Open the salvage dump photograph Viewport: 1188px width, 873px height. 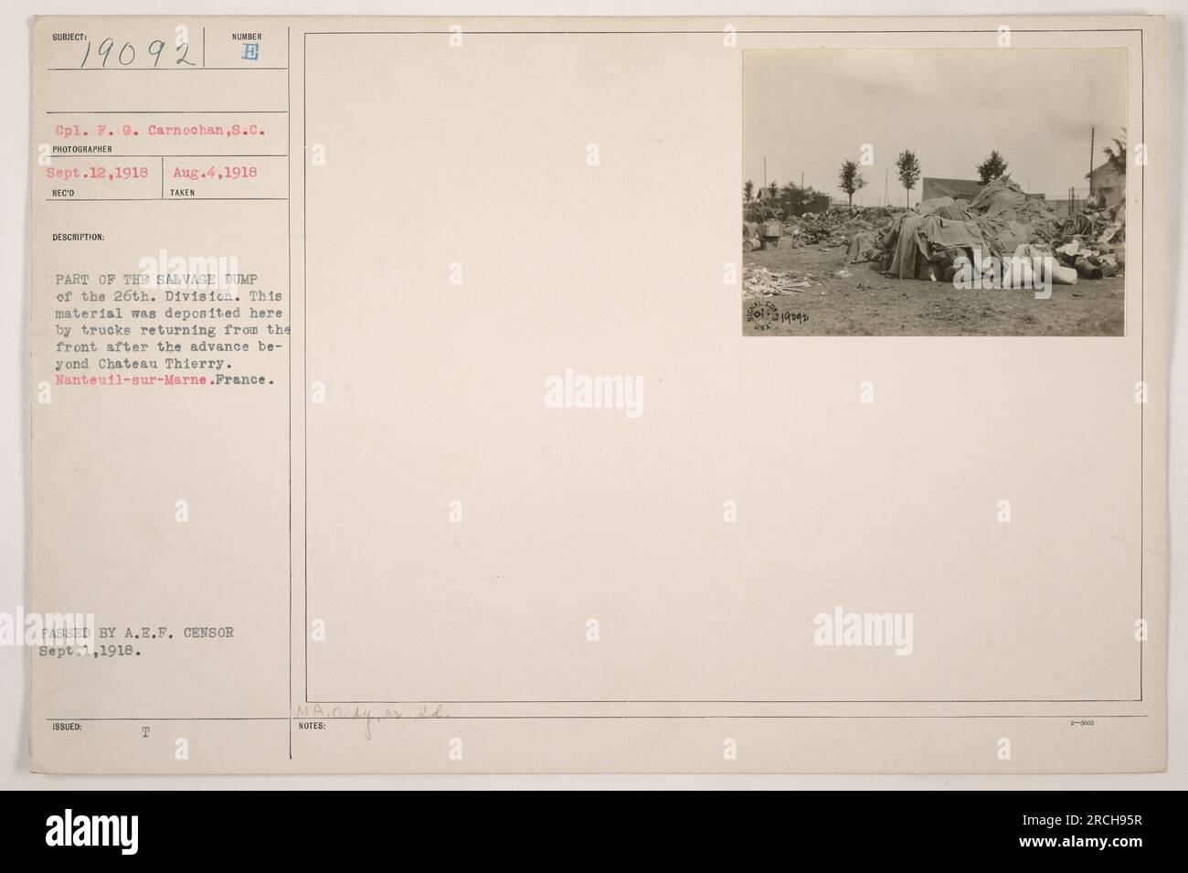coord(934,192)
